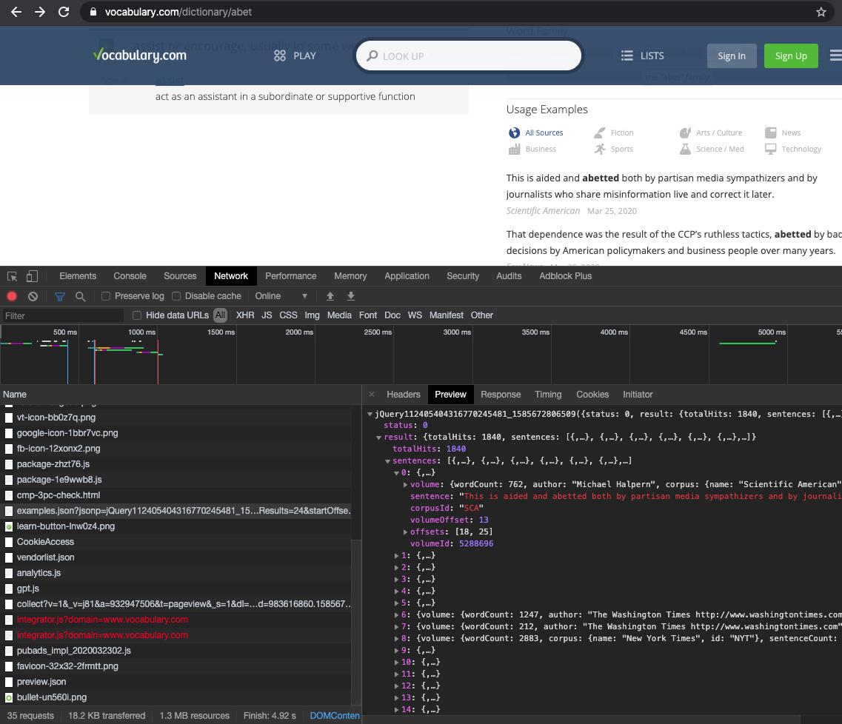Tick the Hide data URLs checkbox

pos(137,315)
